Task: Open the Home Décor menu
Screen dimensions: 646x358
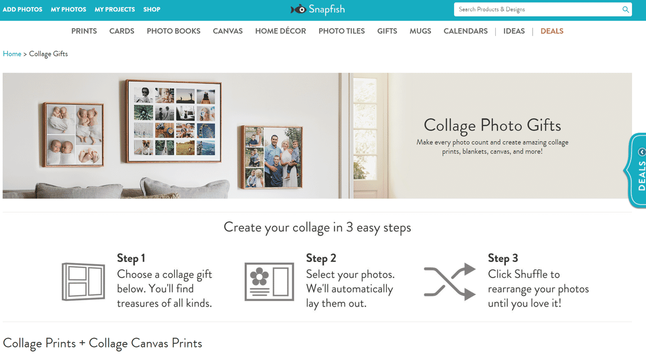Action: pyautogui.click(x=280, y=31)
